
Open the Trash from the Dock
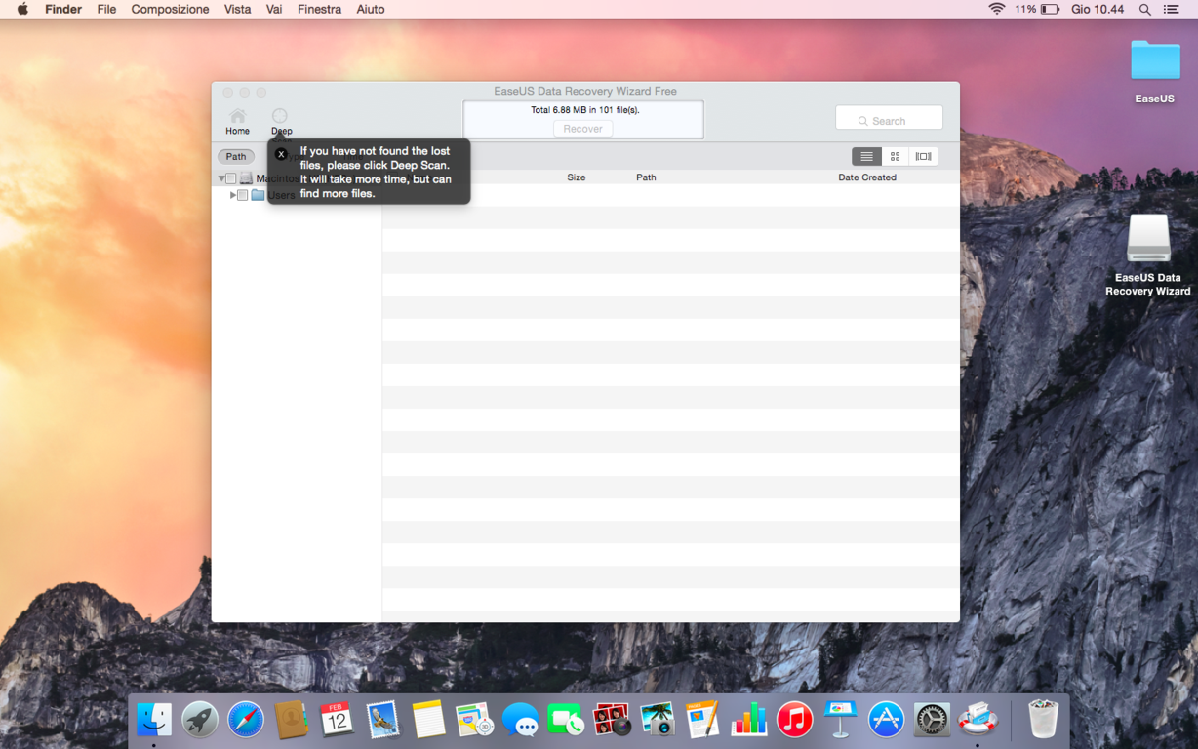point(1043,720)
